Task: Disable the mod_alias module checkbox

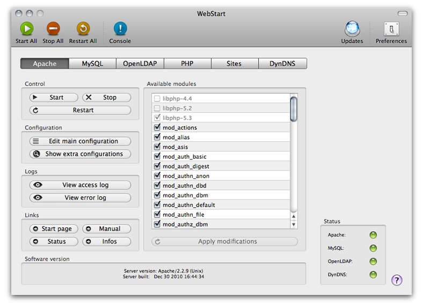Action: pyautogui.click(x=157, y=137)
